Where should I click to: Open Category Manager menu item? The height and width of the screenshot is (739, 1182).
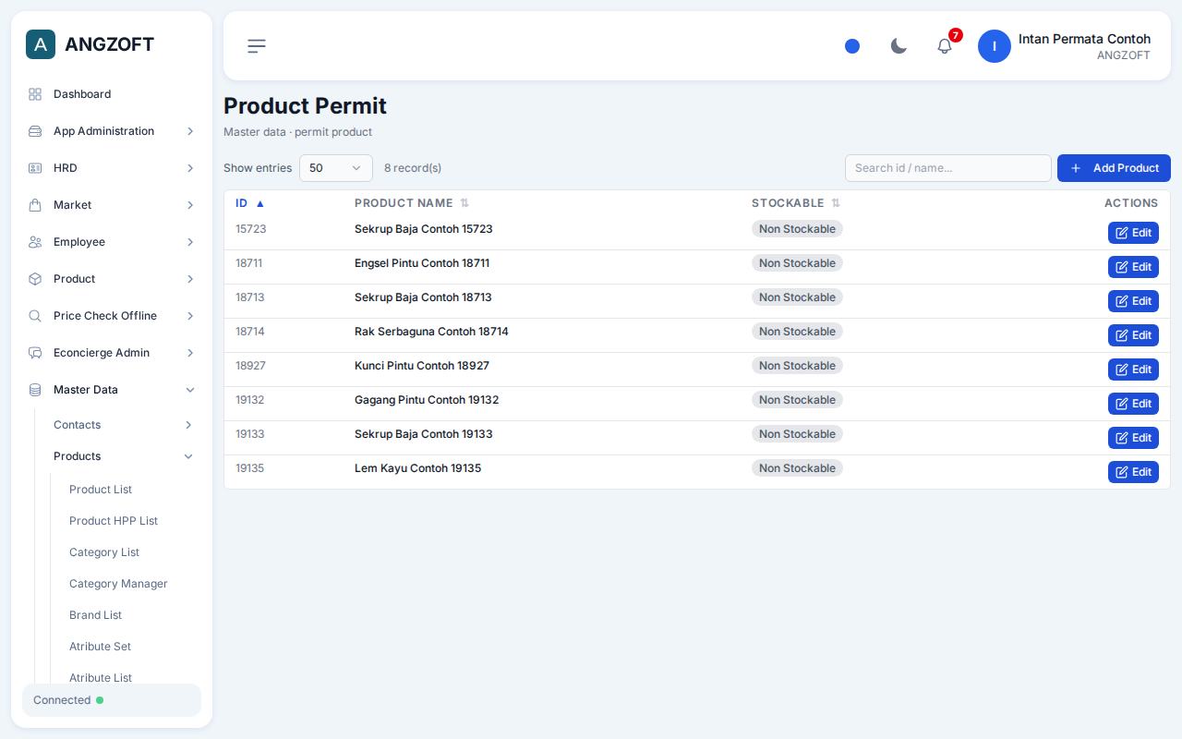coord(118,584)
